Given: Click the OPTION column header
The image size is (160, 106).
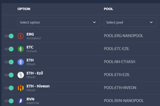Looking at the screenshot, I should [24, 9].
